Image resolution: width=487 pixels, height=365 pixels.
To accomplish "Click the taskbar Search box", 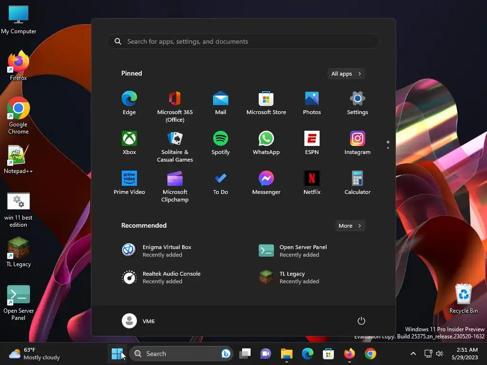I will (x=181, y=354).
